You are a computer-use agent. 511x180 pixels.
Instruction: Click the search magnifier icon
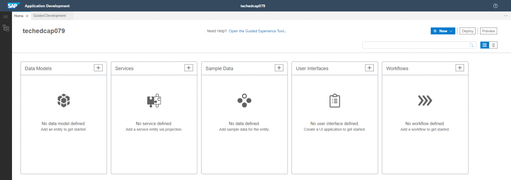click(471, 45)
